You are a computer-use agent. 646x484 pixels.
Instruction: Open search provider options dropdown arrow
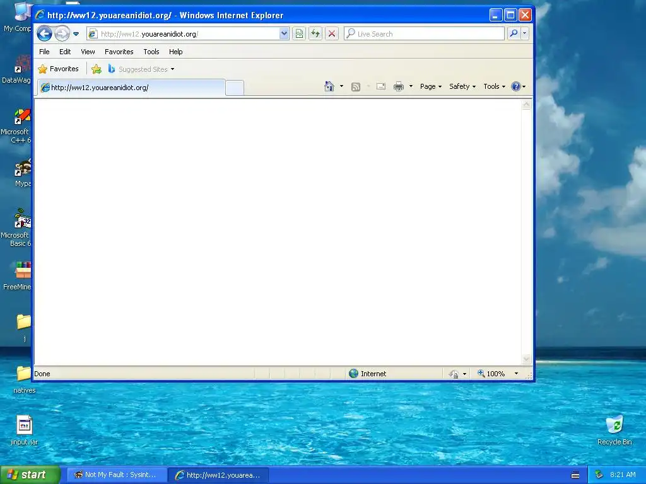(524, 33)
